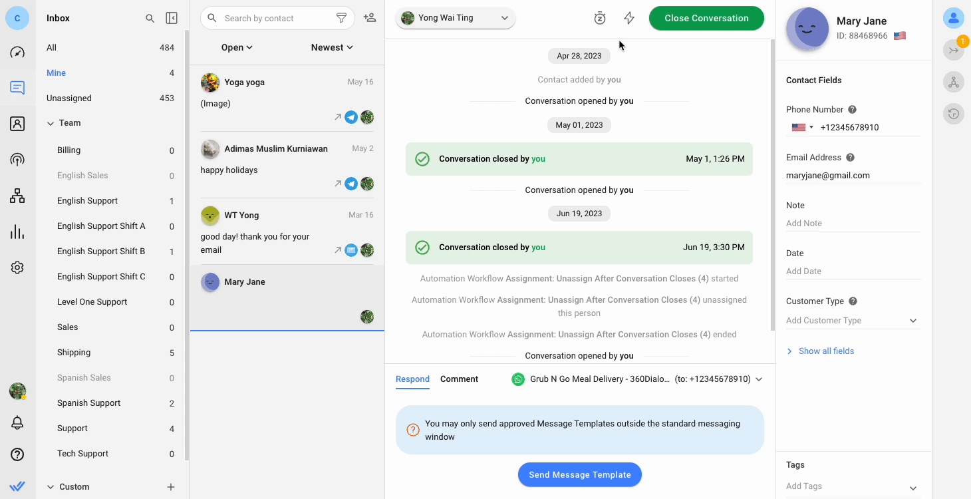Collapse the Custom inbox section
The width and height of the screenshot is (971, 499).
51,487
